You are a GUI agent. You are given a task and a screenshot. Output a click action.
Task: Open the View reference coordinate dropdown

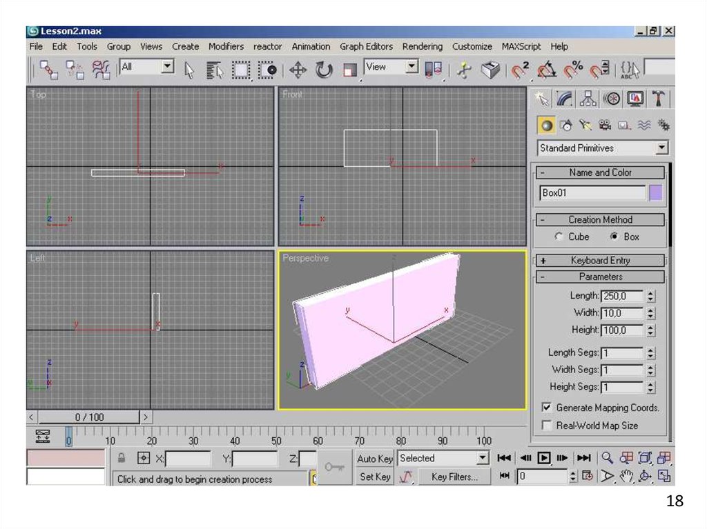click(411, 67)
